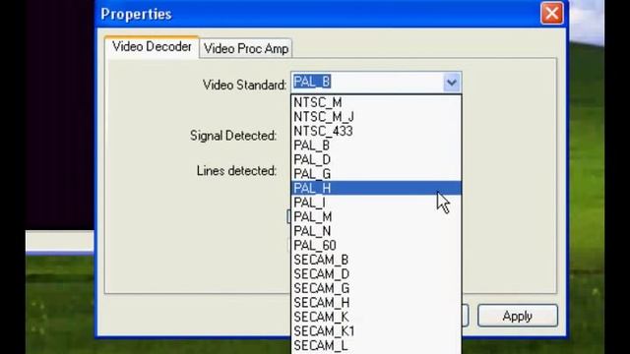Viewport: 630px width, 354px height.
Task: Select SECAM_K from the list
Action: tap(376, 317)
